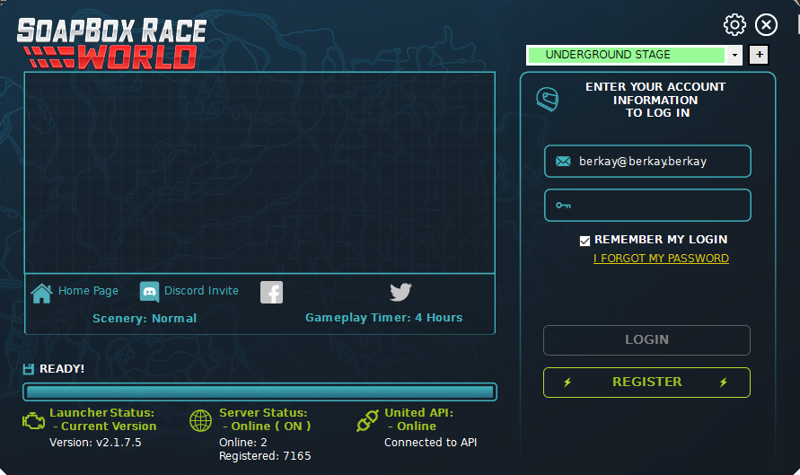Click the key icon in password field
This screenshot has width=800, height=475.
click(x=563, y=205)
